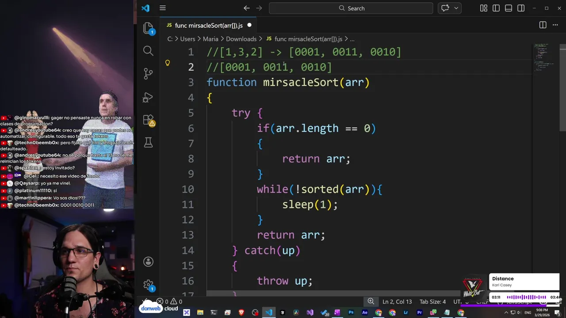Toggle the secondary side bar
The height and width of the screenshot is (318, 566).
pyautogui.click(x=521, y=8)
